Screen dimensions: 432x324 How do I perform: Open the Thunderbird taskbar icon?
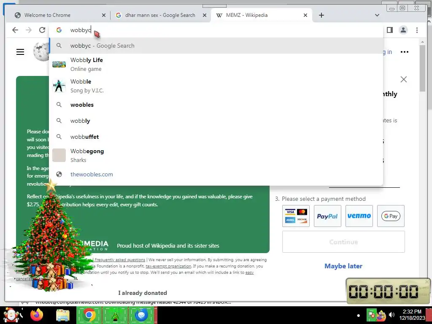[141, 315]
